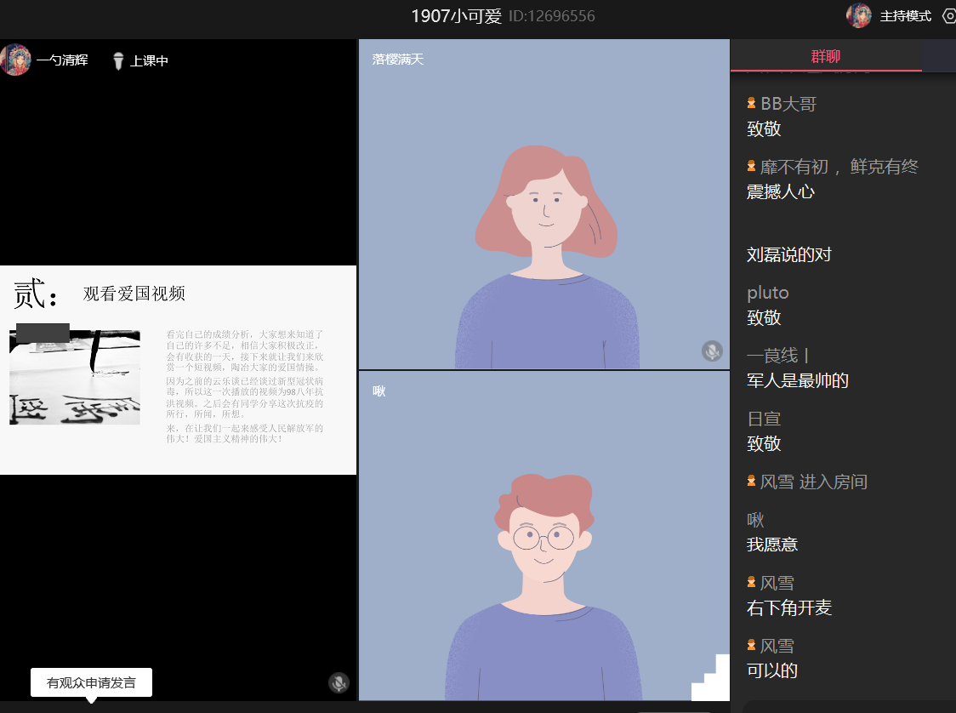Click the badge icon next to 靡不有初
This screenshot has width=956, height=713.
click(x=751, y=167)
